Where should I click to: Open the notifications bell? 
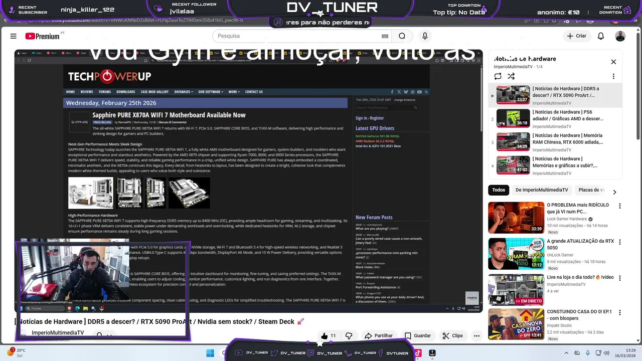click(x=601, y=36)
